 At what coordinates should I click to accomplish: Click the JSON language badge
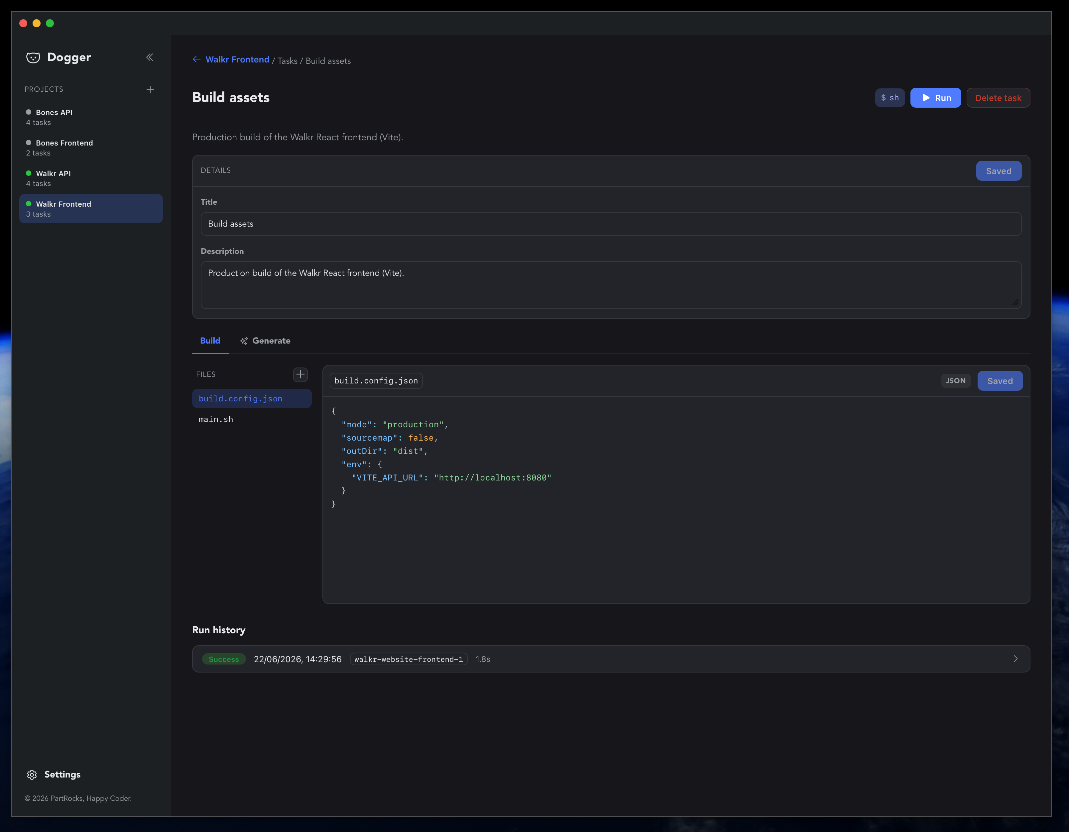(x=955, y=381)
